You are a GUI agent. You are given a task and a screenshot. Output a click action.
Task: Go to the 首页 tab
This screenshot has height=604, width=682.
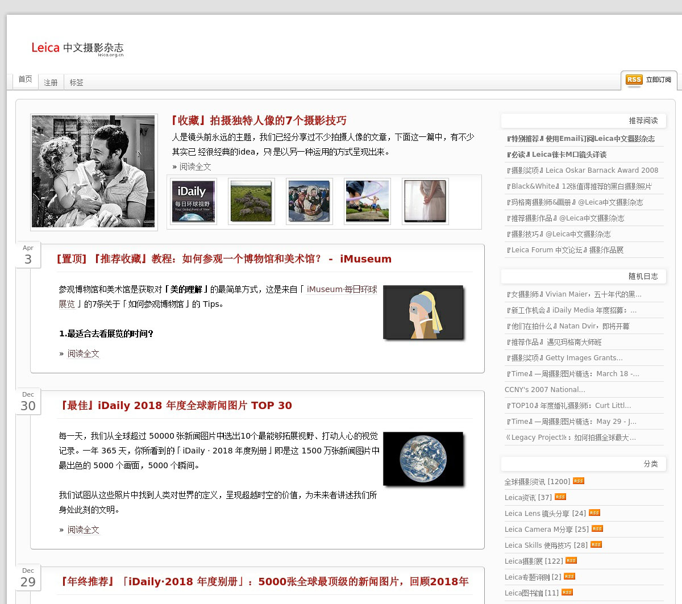click(x=25, y=80)
